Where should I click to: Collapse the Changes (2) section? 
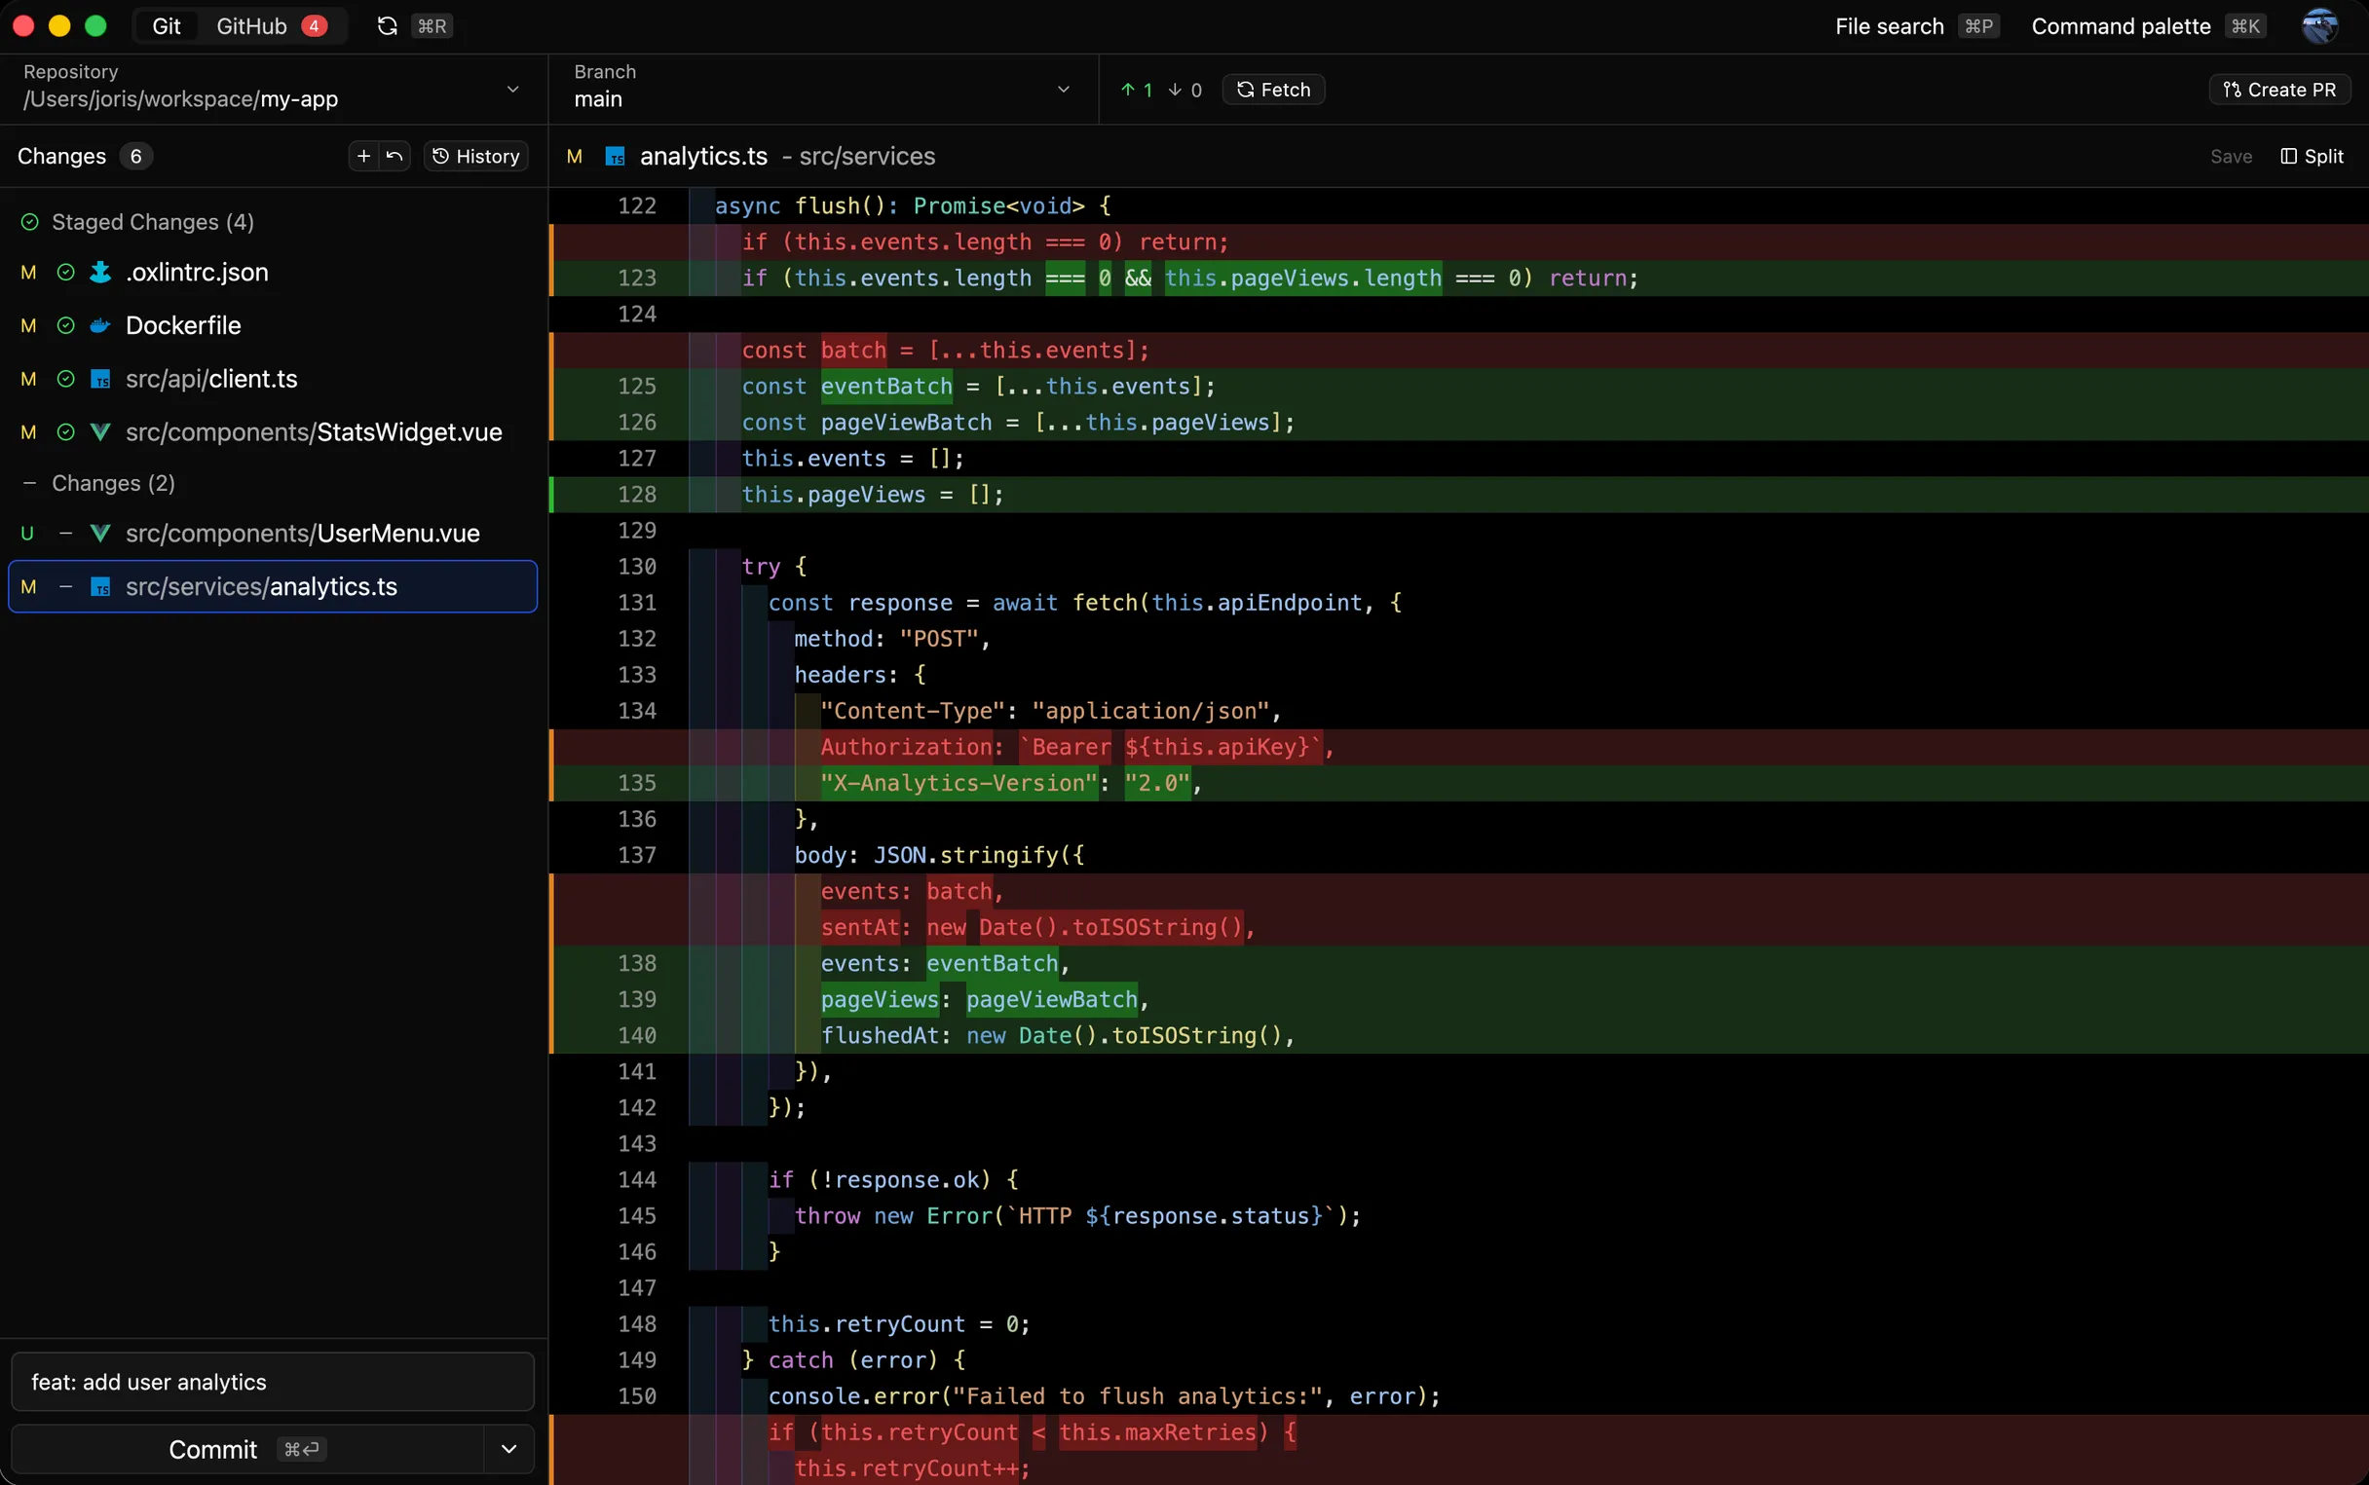coord(28,482)
